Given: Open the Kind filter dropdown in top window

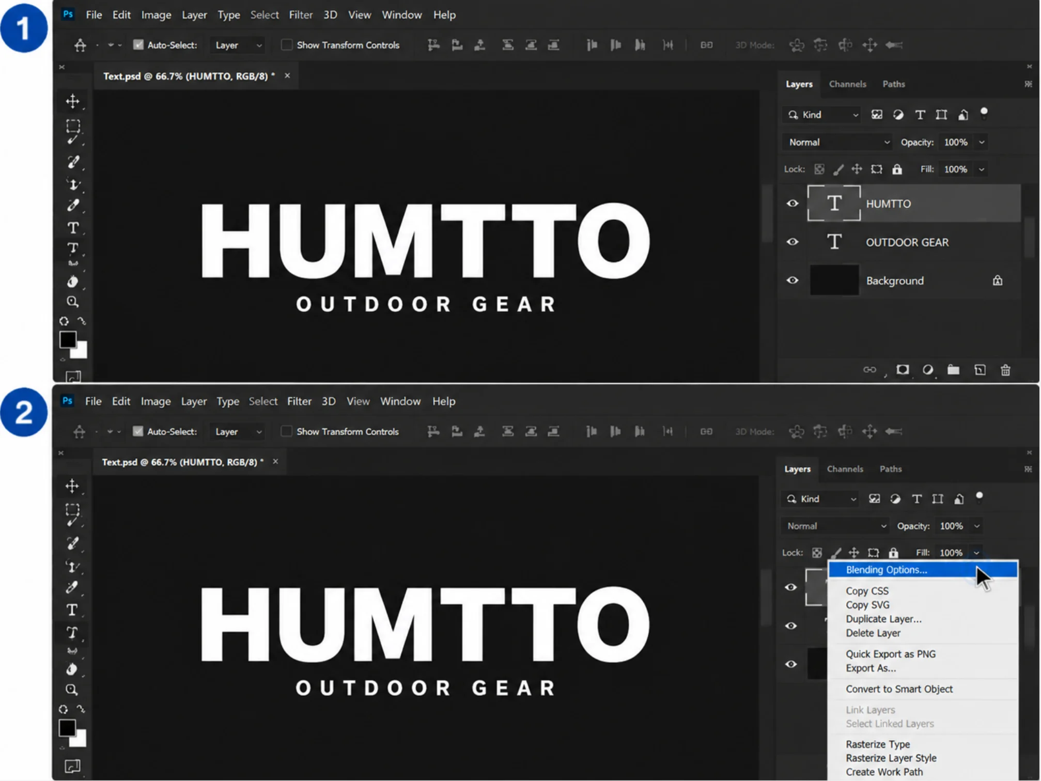Looking at the screenshot, I should pyautogui.click(x=822, y=115).
